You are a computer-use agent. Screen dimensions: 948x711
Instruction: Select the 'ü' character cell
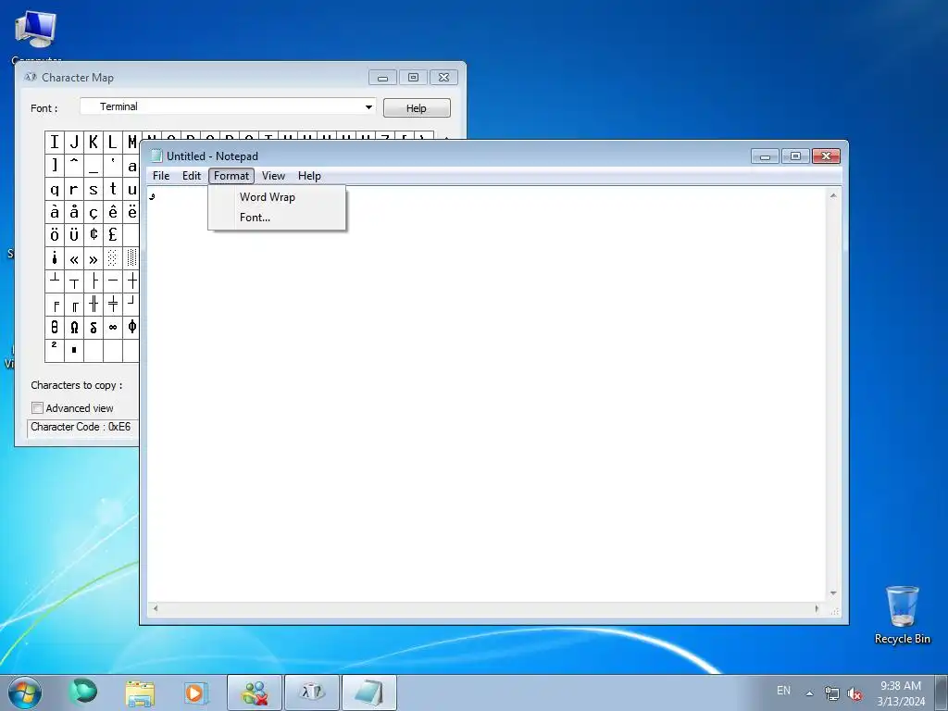coord(74,234)
